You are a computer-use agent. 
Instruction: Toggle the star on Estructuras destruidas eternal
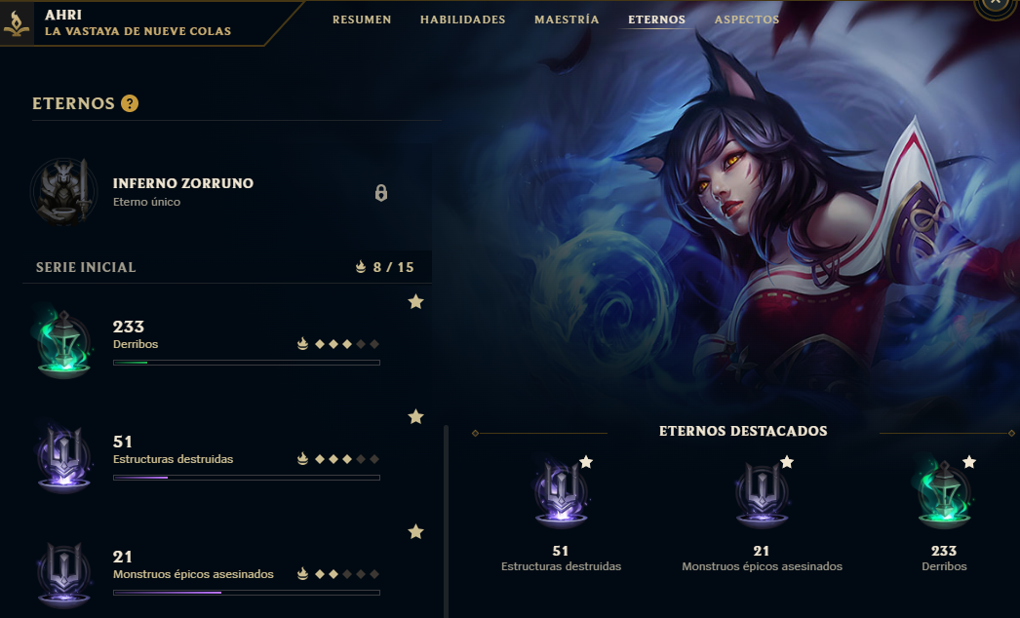click(415, 416)
